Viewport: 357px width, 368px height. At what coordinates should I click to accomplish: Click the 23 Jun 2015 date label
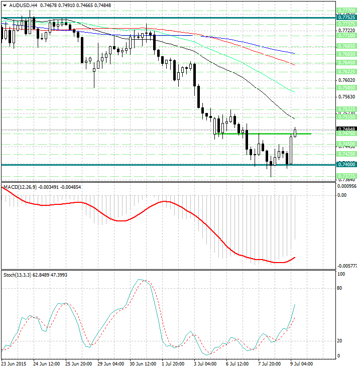(x=14, y=363)
